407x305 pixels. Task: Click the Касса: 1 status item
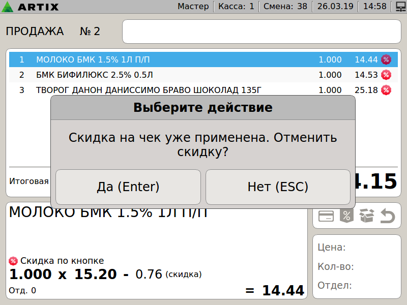236,6
